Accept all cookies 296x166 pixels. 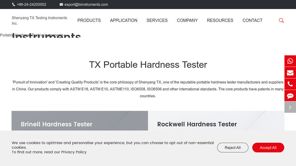[268, 148]
